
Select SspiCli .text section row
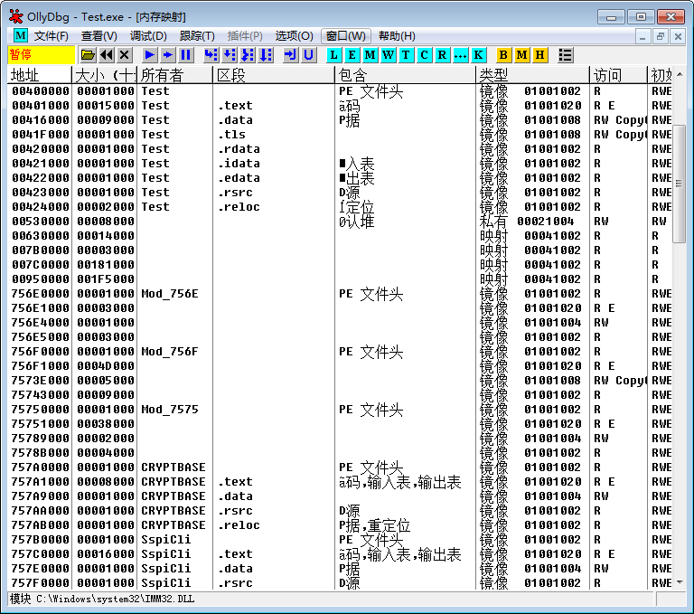(x=340, y=554)
